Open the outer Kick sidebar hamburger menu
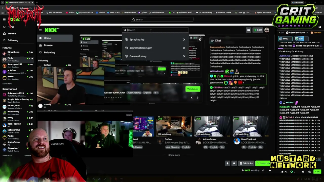The image size is (324, 182). (4, 19)
